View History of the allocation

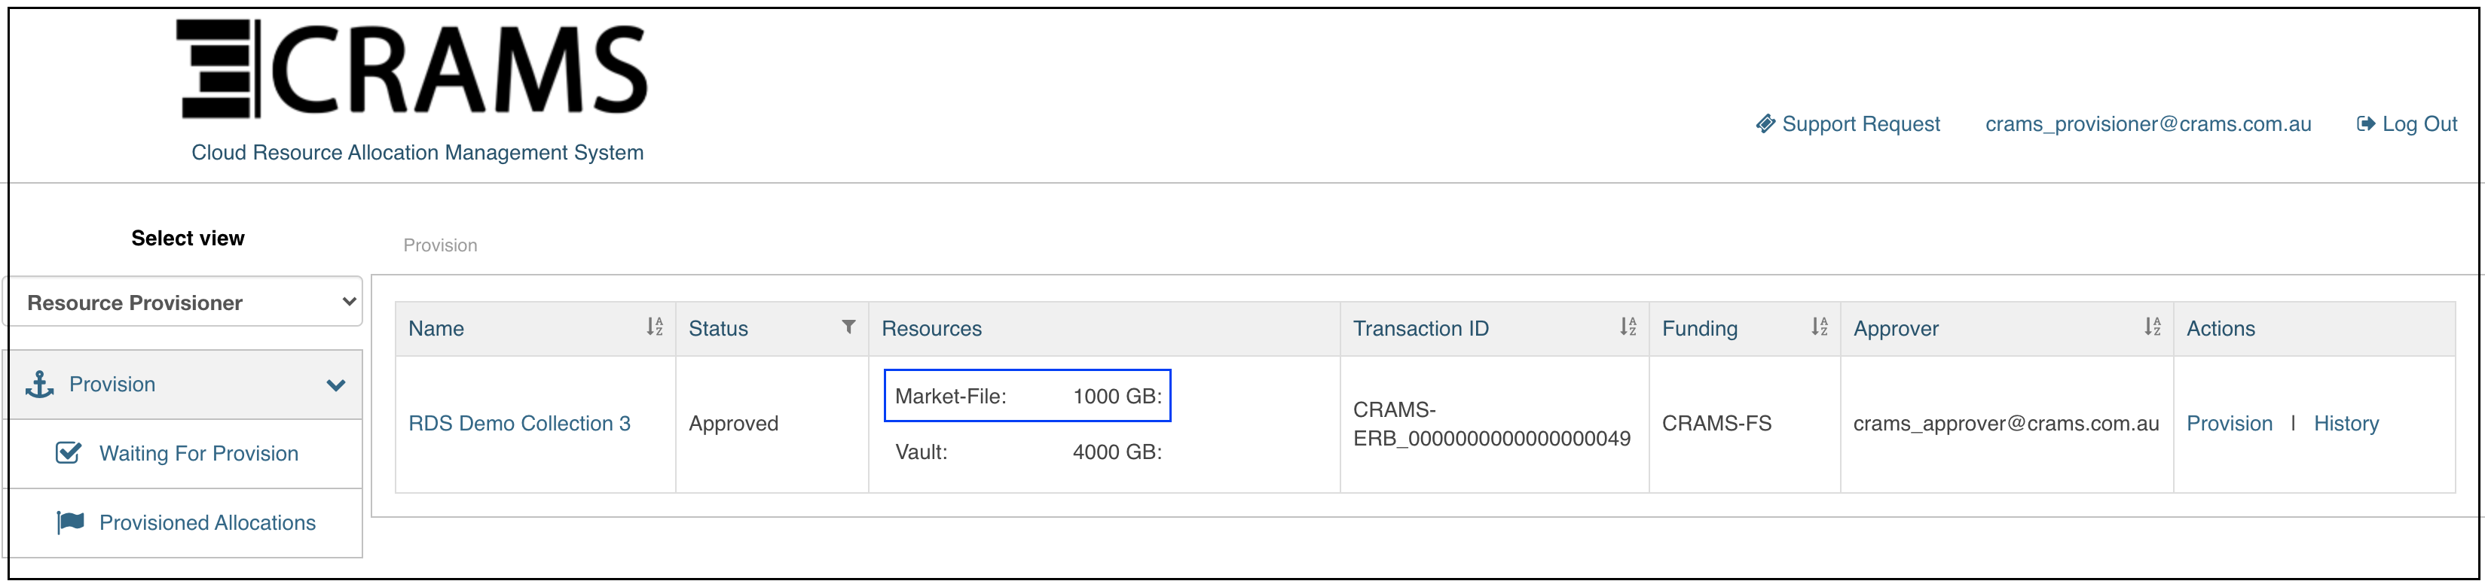point(2345,423)
